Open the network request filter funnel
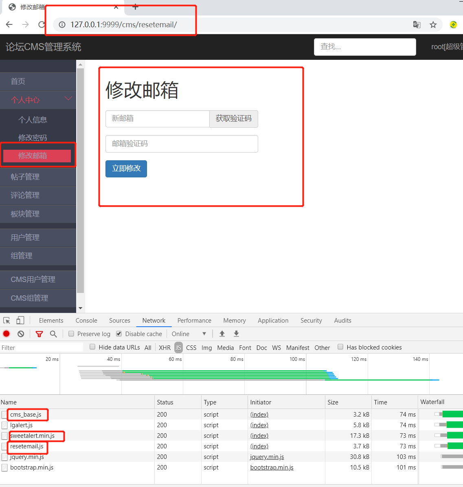Image resolution: width=463 pixels, height=487 pixels. pyautogui.click(x=39, y=334)
